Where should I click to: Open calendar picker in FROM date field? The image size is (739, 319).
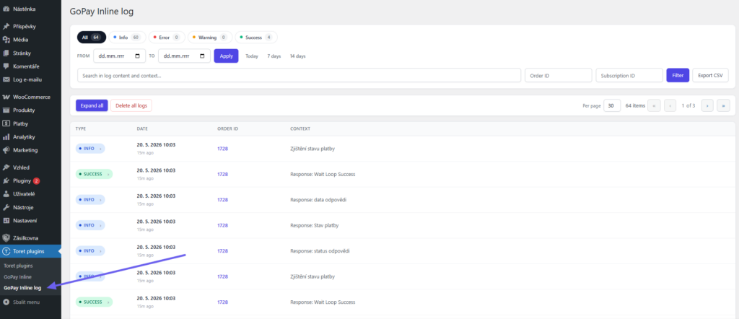[137, 56]
